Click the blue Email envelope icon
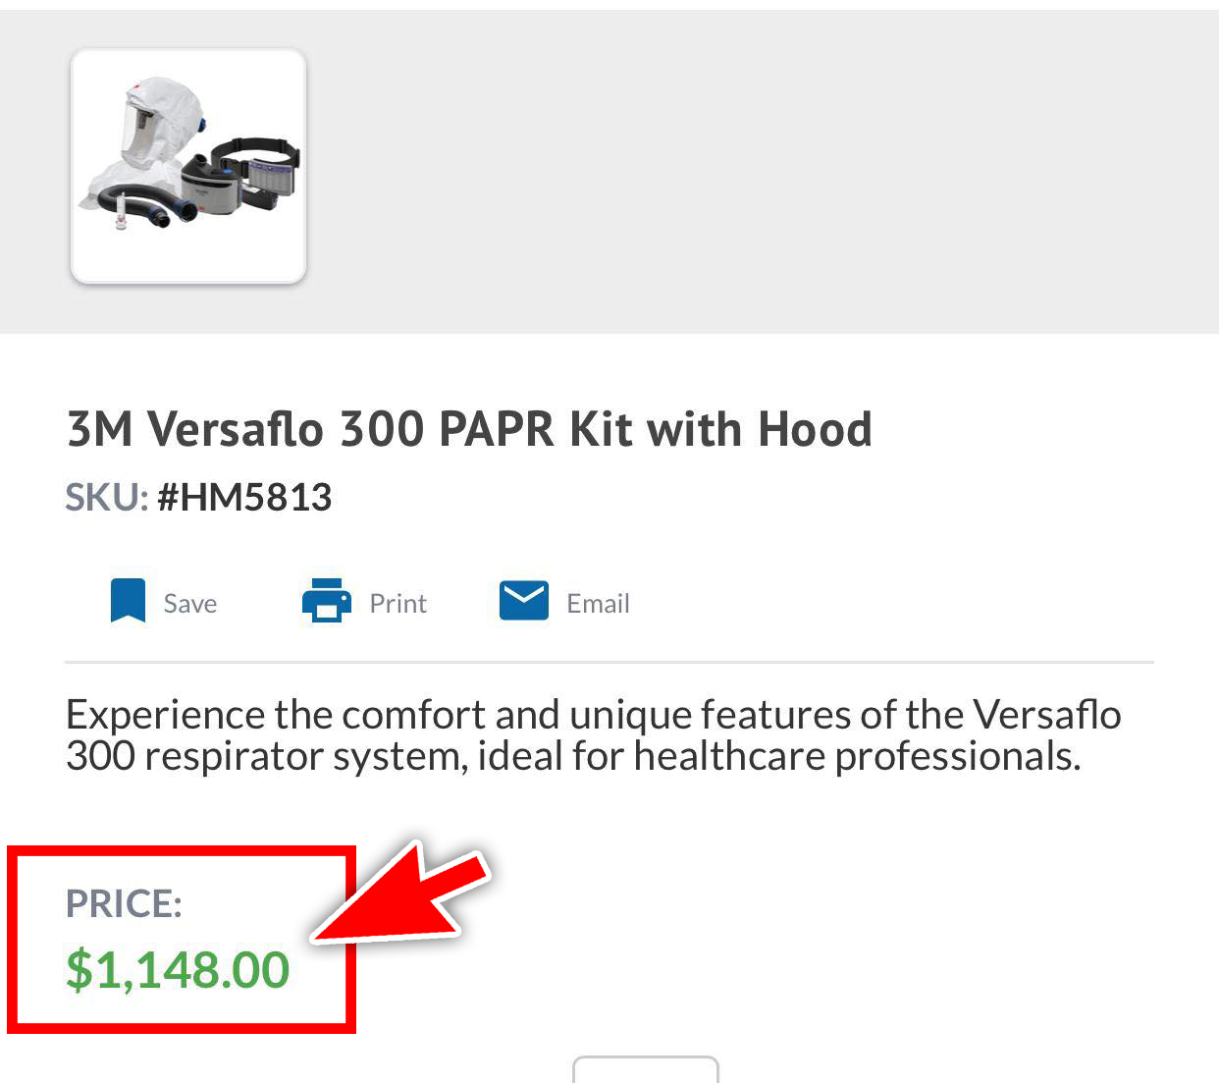 pyautogui.click(x=524, y=600)
